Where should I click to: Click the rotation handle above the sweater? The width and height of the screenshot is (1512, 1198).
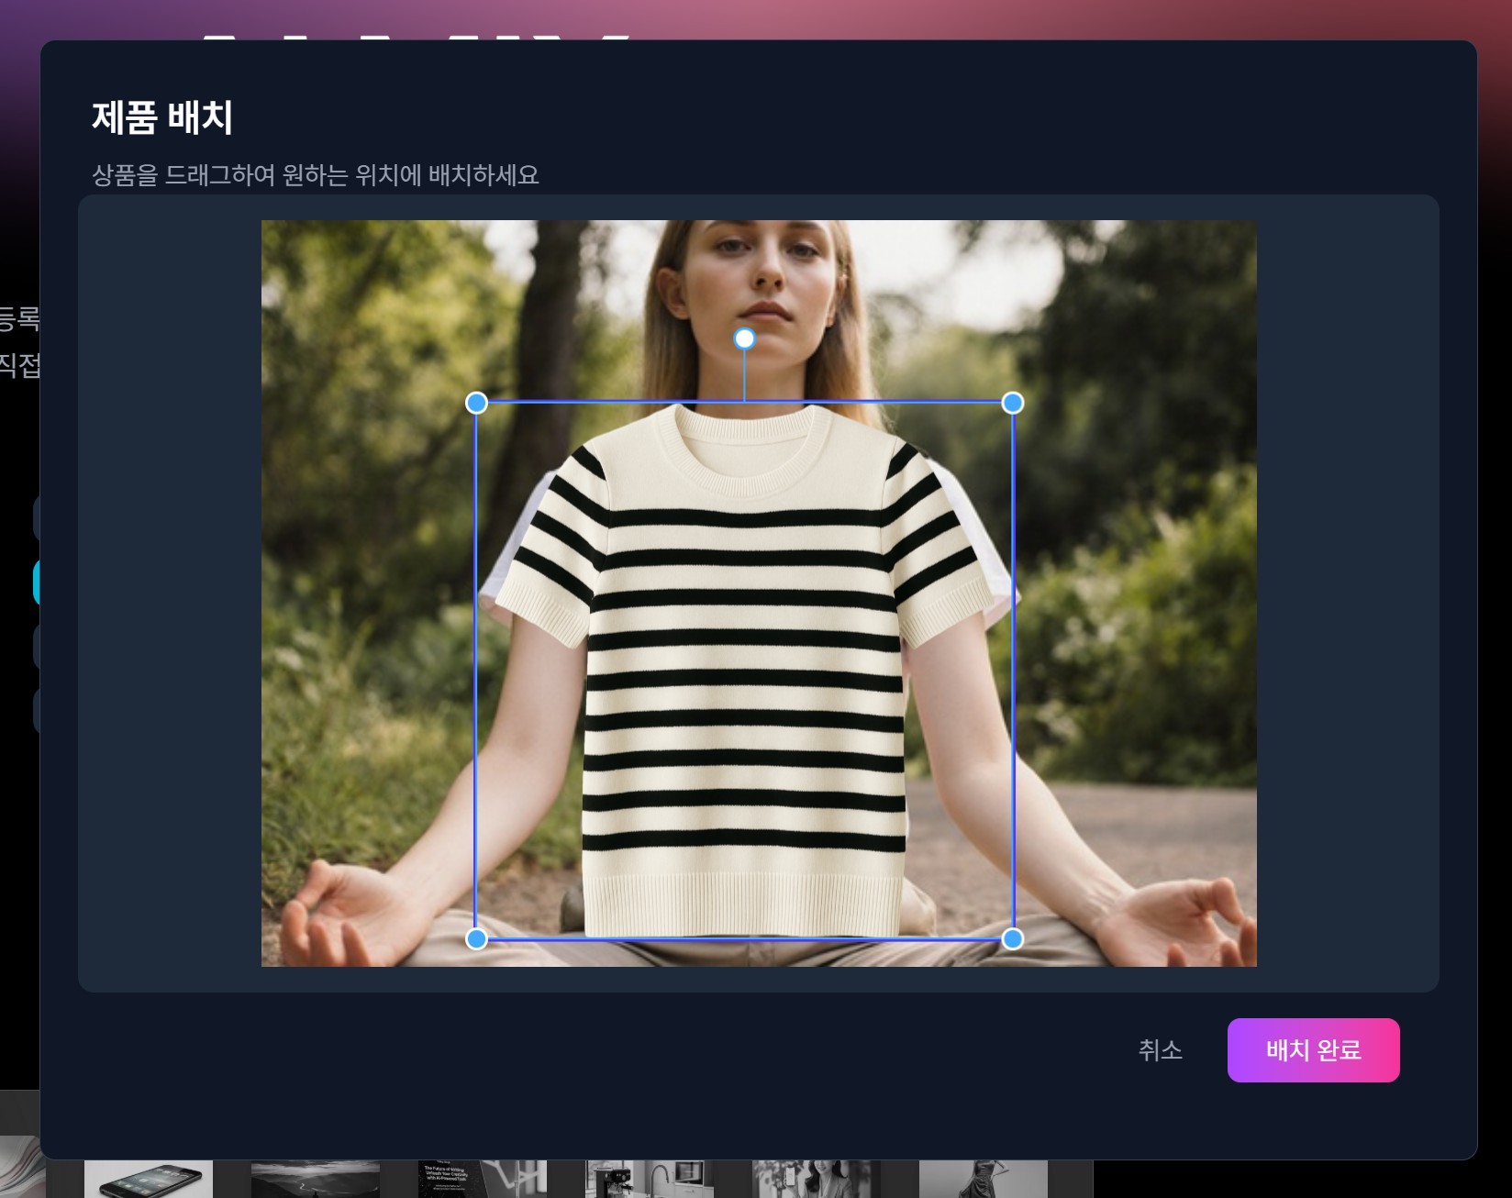[x=744, y=338]
